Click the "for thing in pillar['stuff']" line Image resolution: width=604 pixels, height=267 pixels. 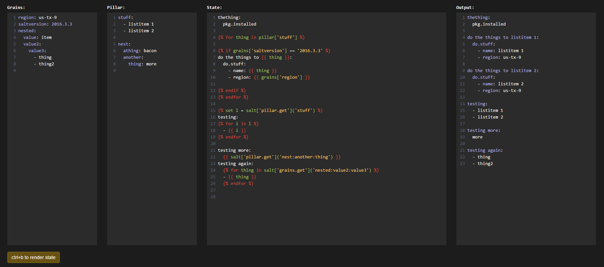(261, 38)
